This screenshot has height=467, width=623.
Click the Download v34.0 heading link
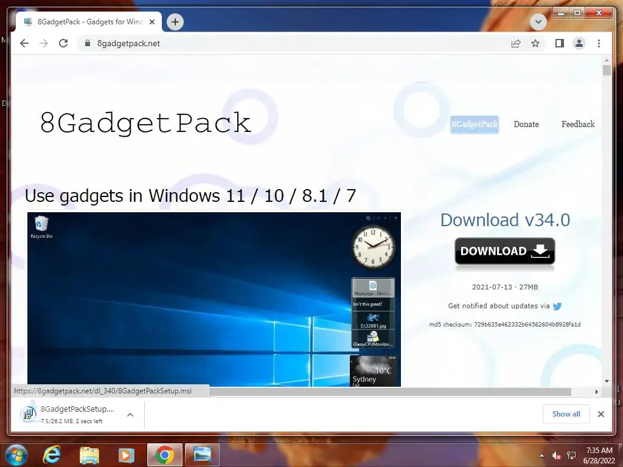pos(505,220)
